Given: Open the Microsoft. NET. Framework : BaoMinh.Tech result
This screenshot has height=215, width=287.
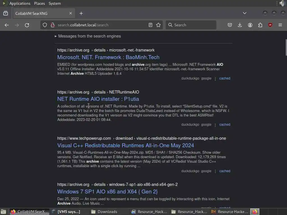Looking at the screenshot, I should click(108, 57).
